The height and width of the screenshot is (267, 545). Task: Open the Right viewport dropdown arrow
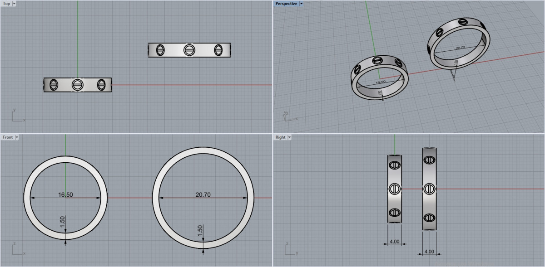(289, 137)
